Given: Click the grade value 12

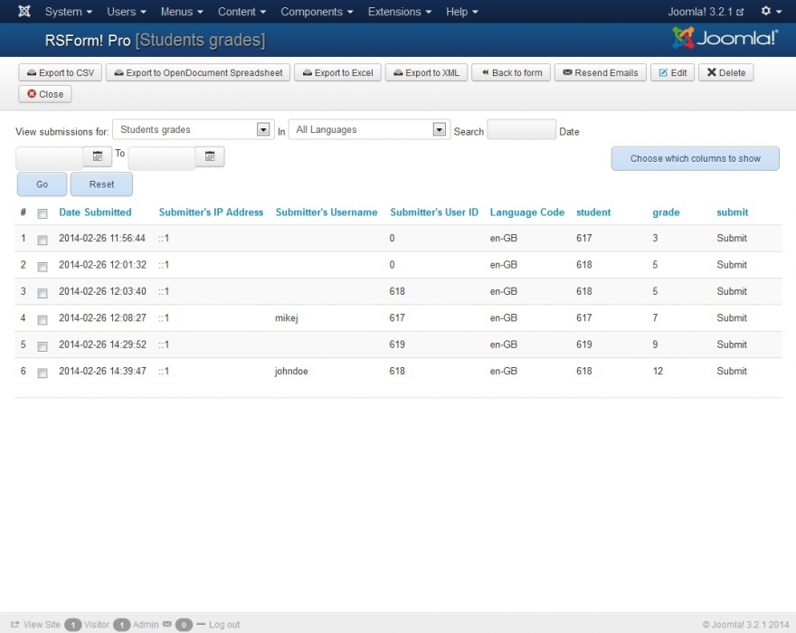Looking at the screenshot, I should (658, 371).
